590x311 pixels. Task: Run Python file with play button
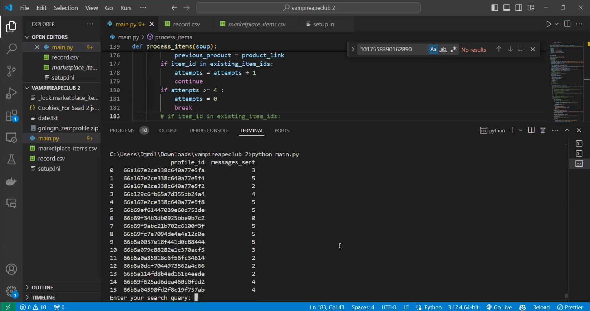[x=549, y=24]
